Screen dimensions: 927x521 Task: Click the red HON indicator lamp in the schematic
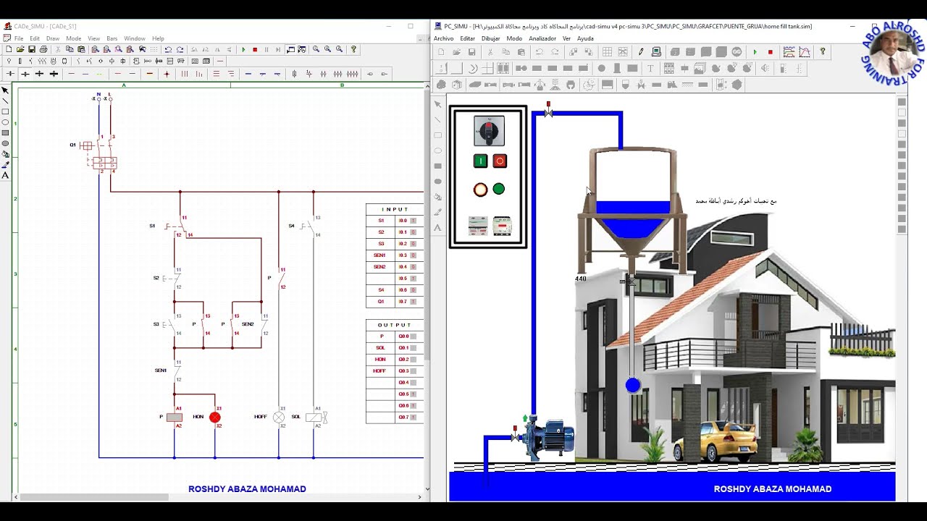(x=215, y=418)
